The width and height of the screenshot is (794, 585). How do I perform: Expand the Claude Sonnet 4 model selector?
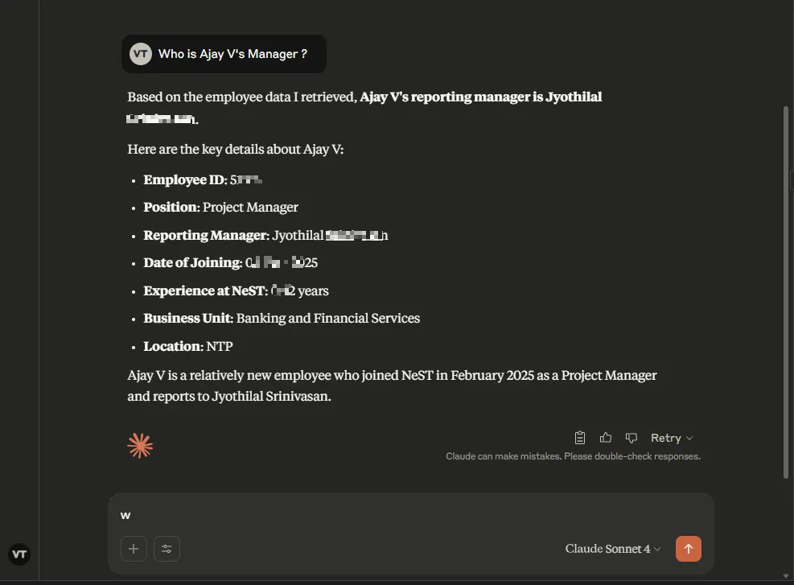click(613, 549)
